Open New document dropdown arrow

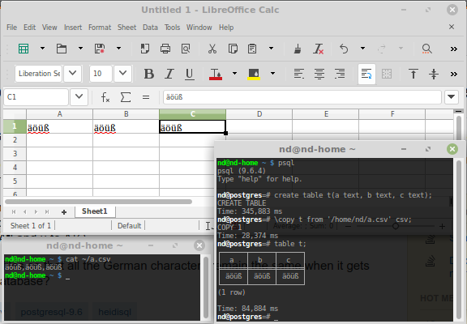pos(43,49)
